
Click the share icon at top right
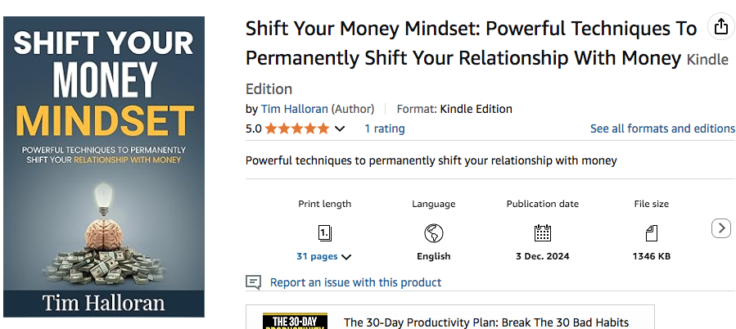tap(720, 27)
